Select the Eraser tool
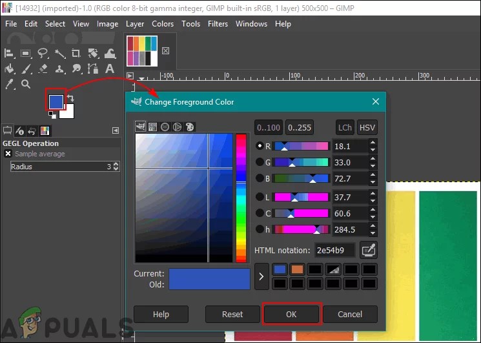Viewport: 481px width, 343px height. (43, 68)
